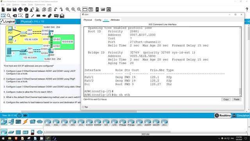
Task: Open File Explorer from the taskbar
Action: pos(9,138)
